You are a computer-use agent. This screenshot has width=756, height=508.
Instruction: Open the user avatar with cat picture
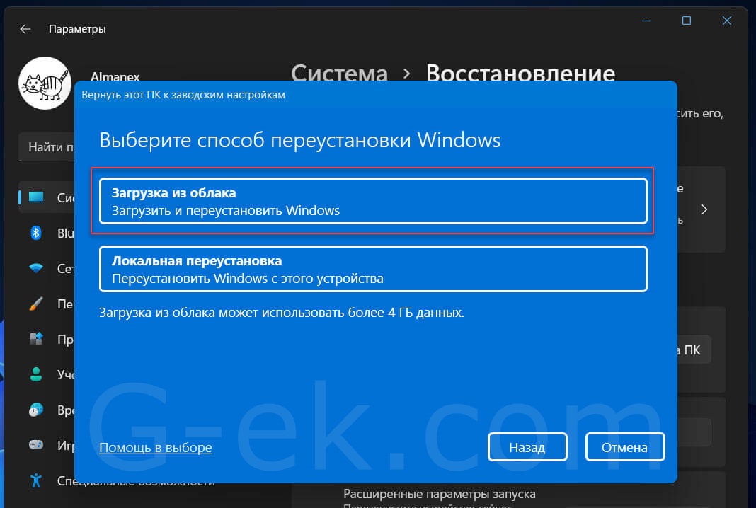click(45, 83)
